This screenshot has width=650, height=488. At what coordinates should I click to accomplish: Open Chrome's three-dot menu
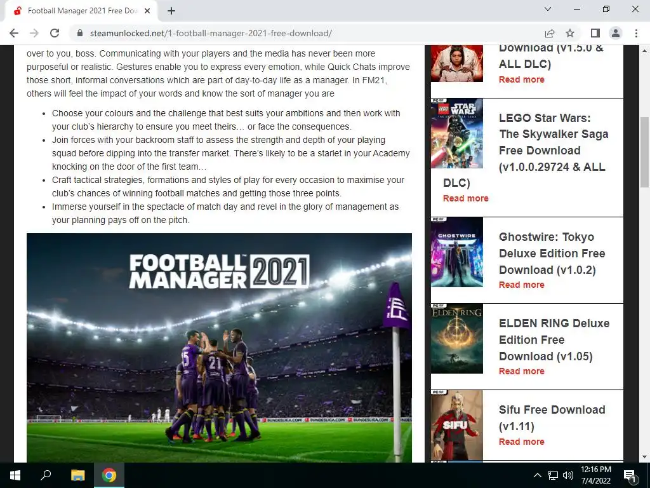click(636, 33)
